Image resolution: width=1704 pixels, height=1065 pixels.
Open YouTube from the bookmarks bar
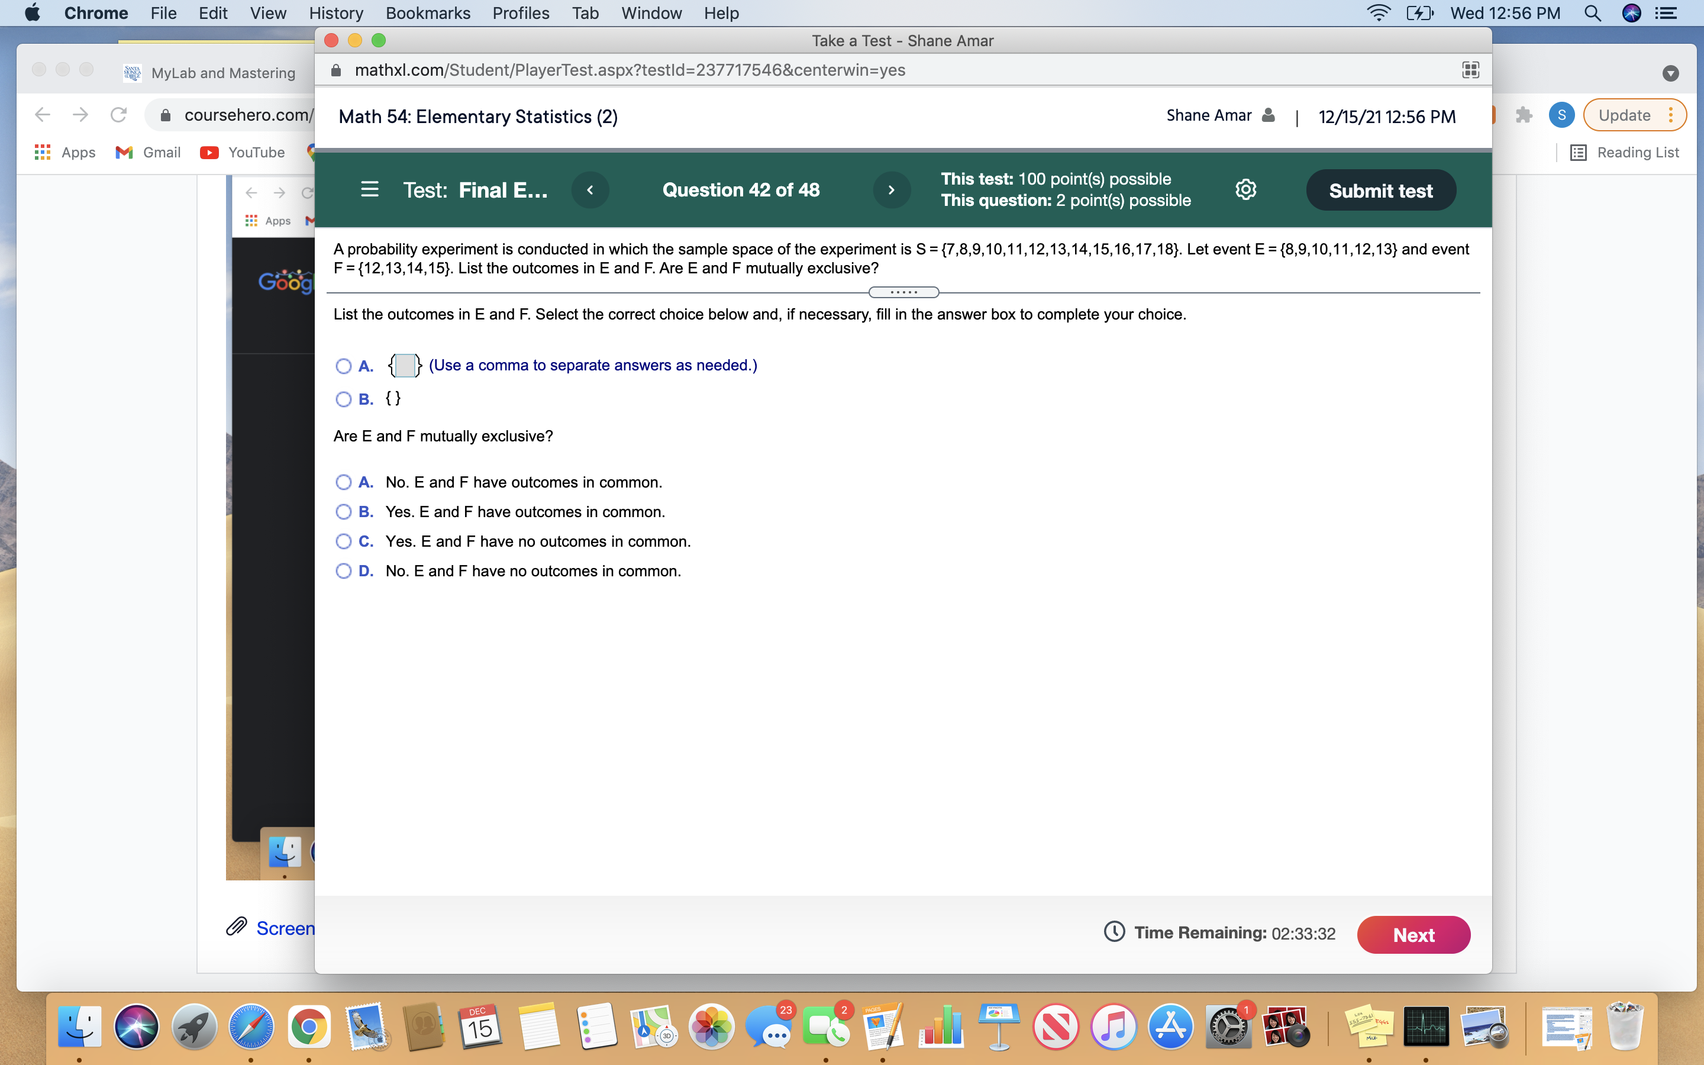[242, 152]
